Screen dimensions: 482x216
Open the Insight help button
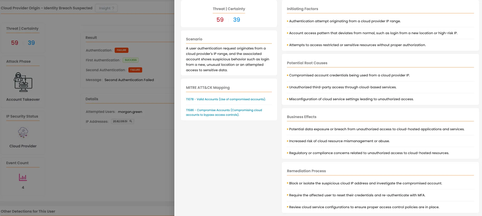click(x=106, y=8)
